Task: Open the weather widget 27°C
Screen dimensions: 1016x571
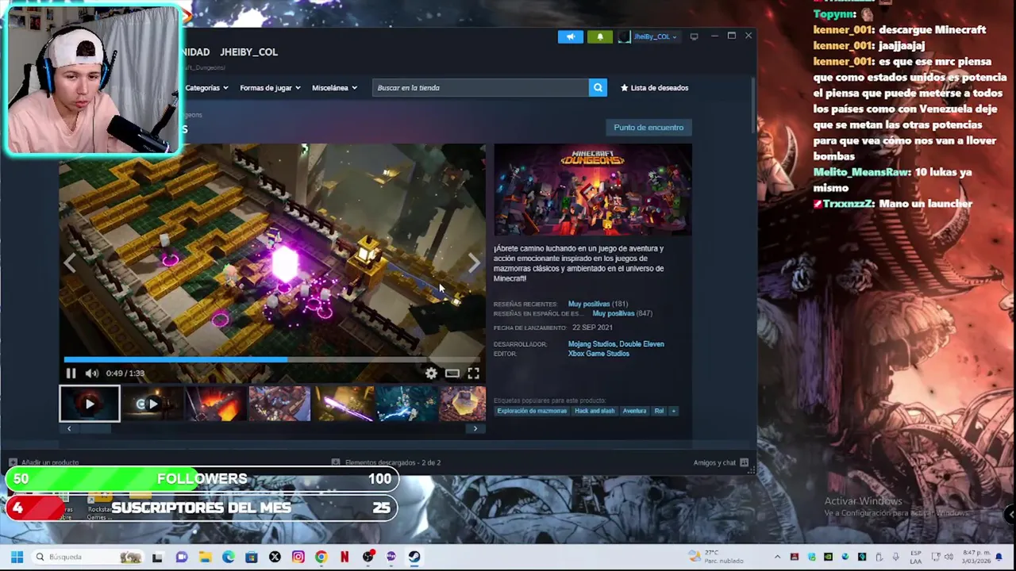Action: pos(715,557)
